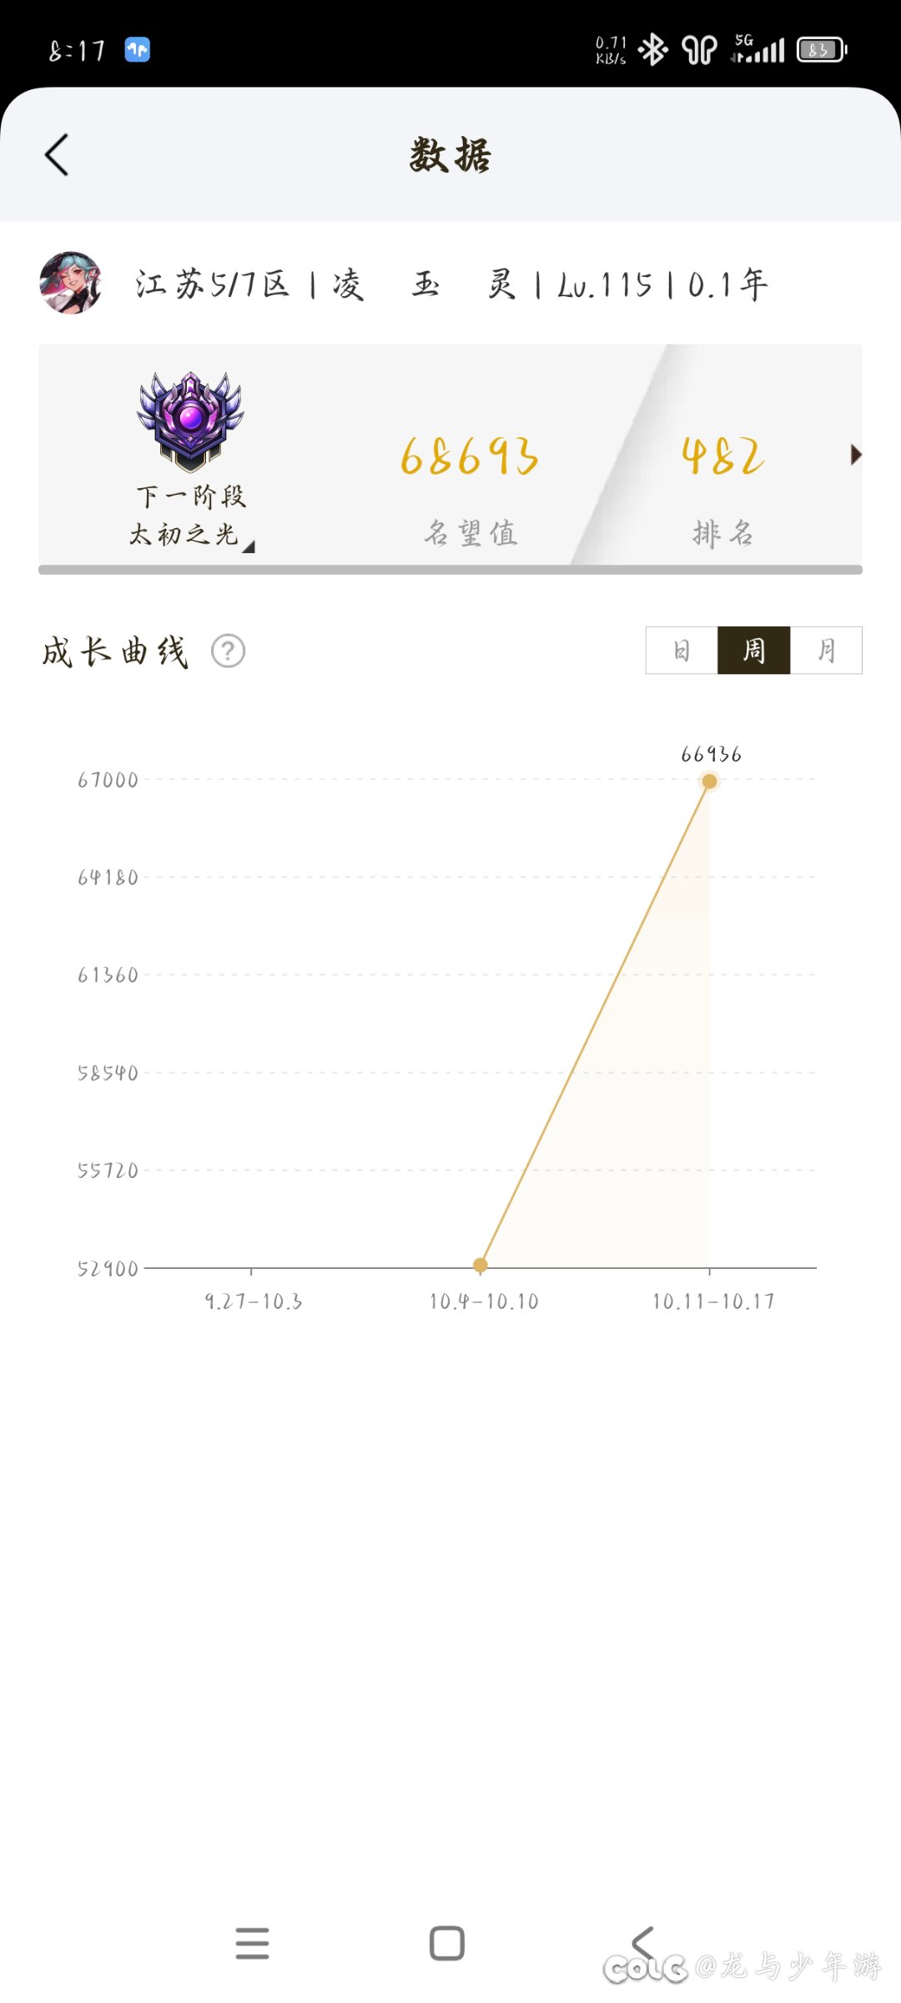This screenshot has height=2003, width=901.
Task: Tap the gray rank progress bar
Action: pos(450,570)
